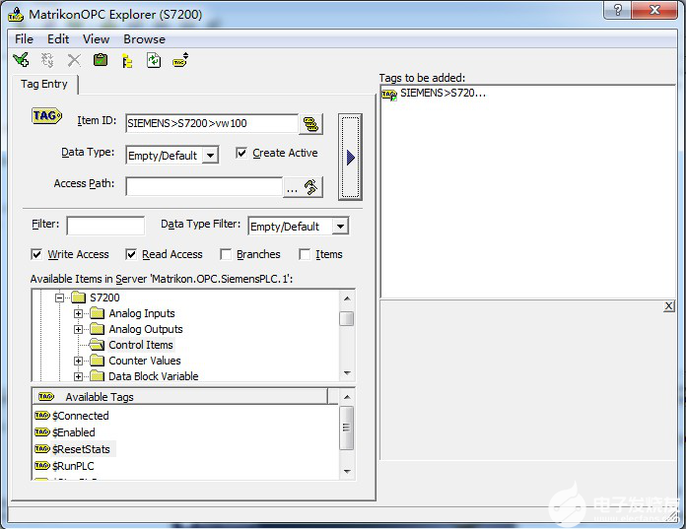Click the blue arrow add-tag button
This screenshot has width=686, height=529.
click(x=350, y=158)
